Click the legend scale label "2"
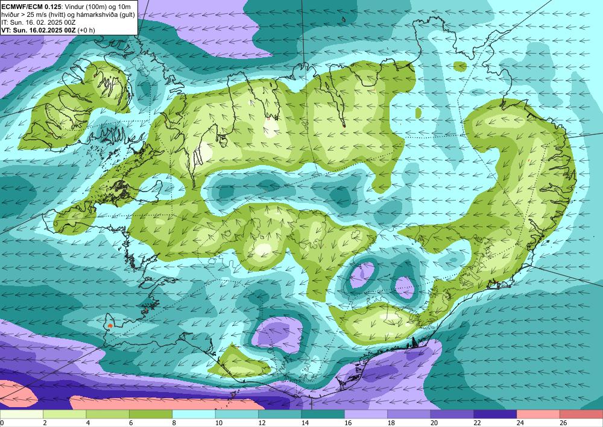The width and height of the screenshot is (603, 427). [x=45, y=423]
